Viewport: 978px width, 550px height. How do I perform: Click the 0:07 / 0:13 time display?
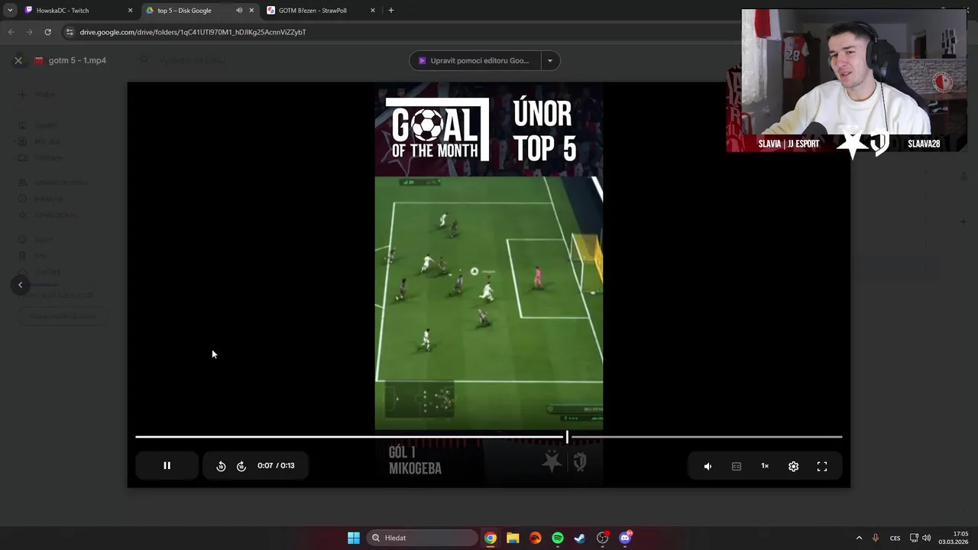pos(276,466)
